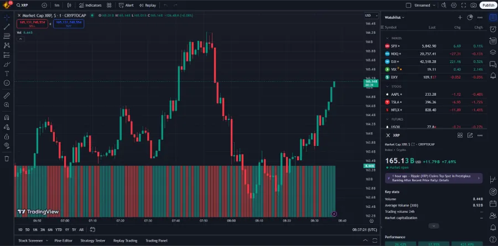
Task: Open the Fibonacci and gann tools
Action: click(x=7, y=36)
